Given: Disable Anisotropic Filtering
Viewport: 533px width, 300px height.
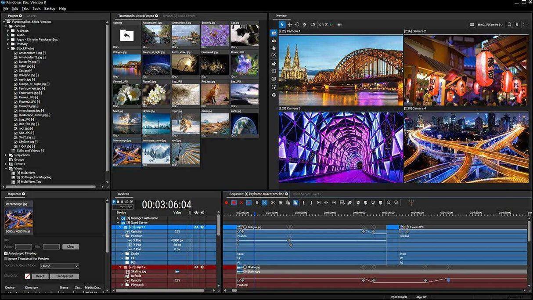Looking at the screenshot, I should click(6, 253).
